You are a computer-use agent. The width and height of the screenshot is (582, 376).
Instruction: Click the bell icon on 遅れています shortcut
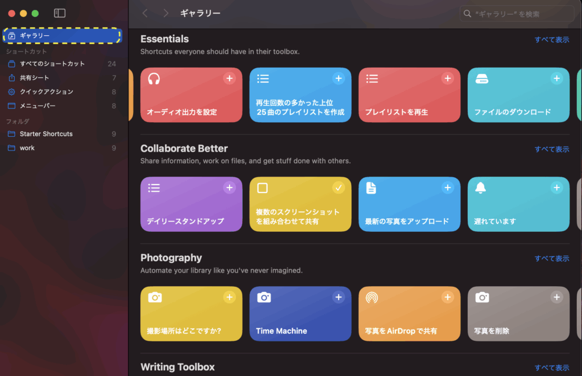coord(481,187)
